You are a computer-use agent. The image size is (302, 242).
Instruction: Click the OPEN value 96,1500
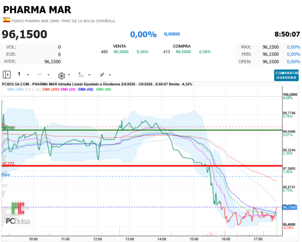271,62
